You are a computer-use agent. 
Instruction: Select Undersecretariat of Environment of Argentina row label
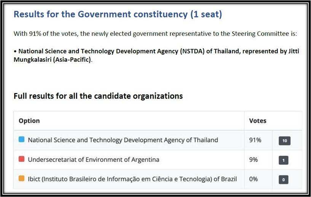93,160
